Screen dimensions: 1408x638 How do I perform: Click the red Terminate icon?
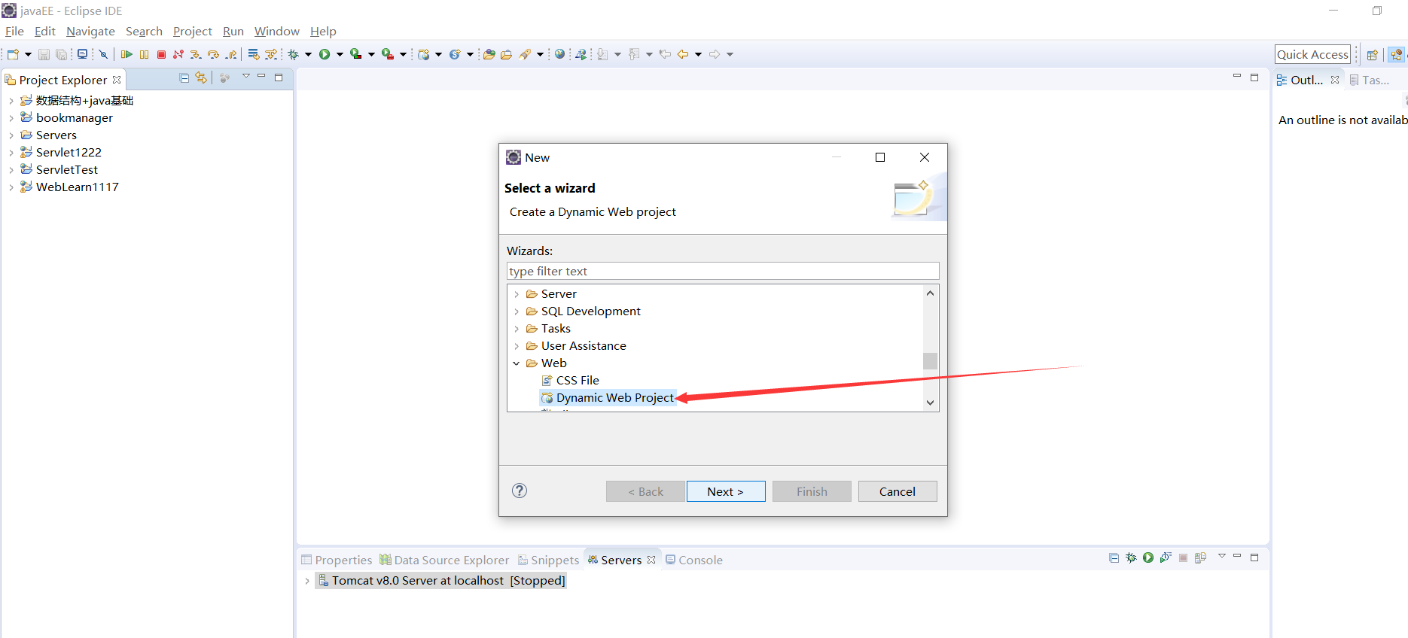pos(161,54)
